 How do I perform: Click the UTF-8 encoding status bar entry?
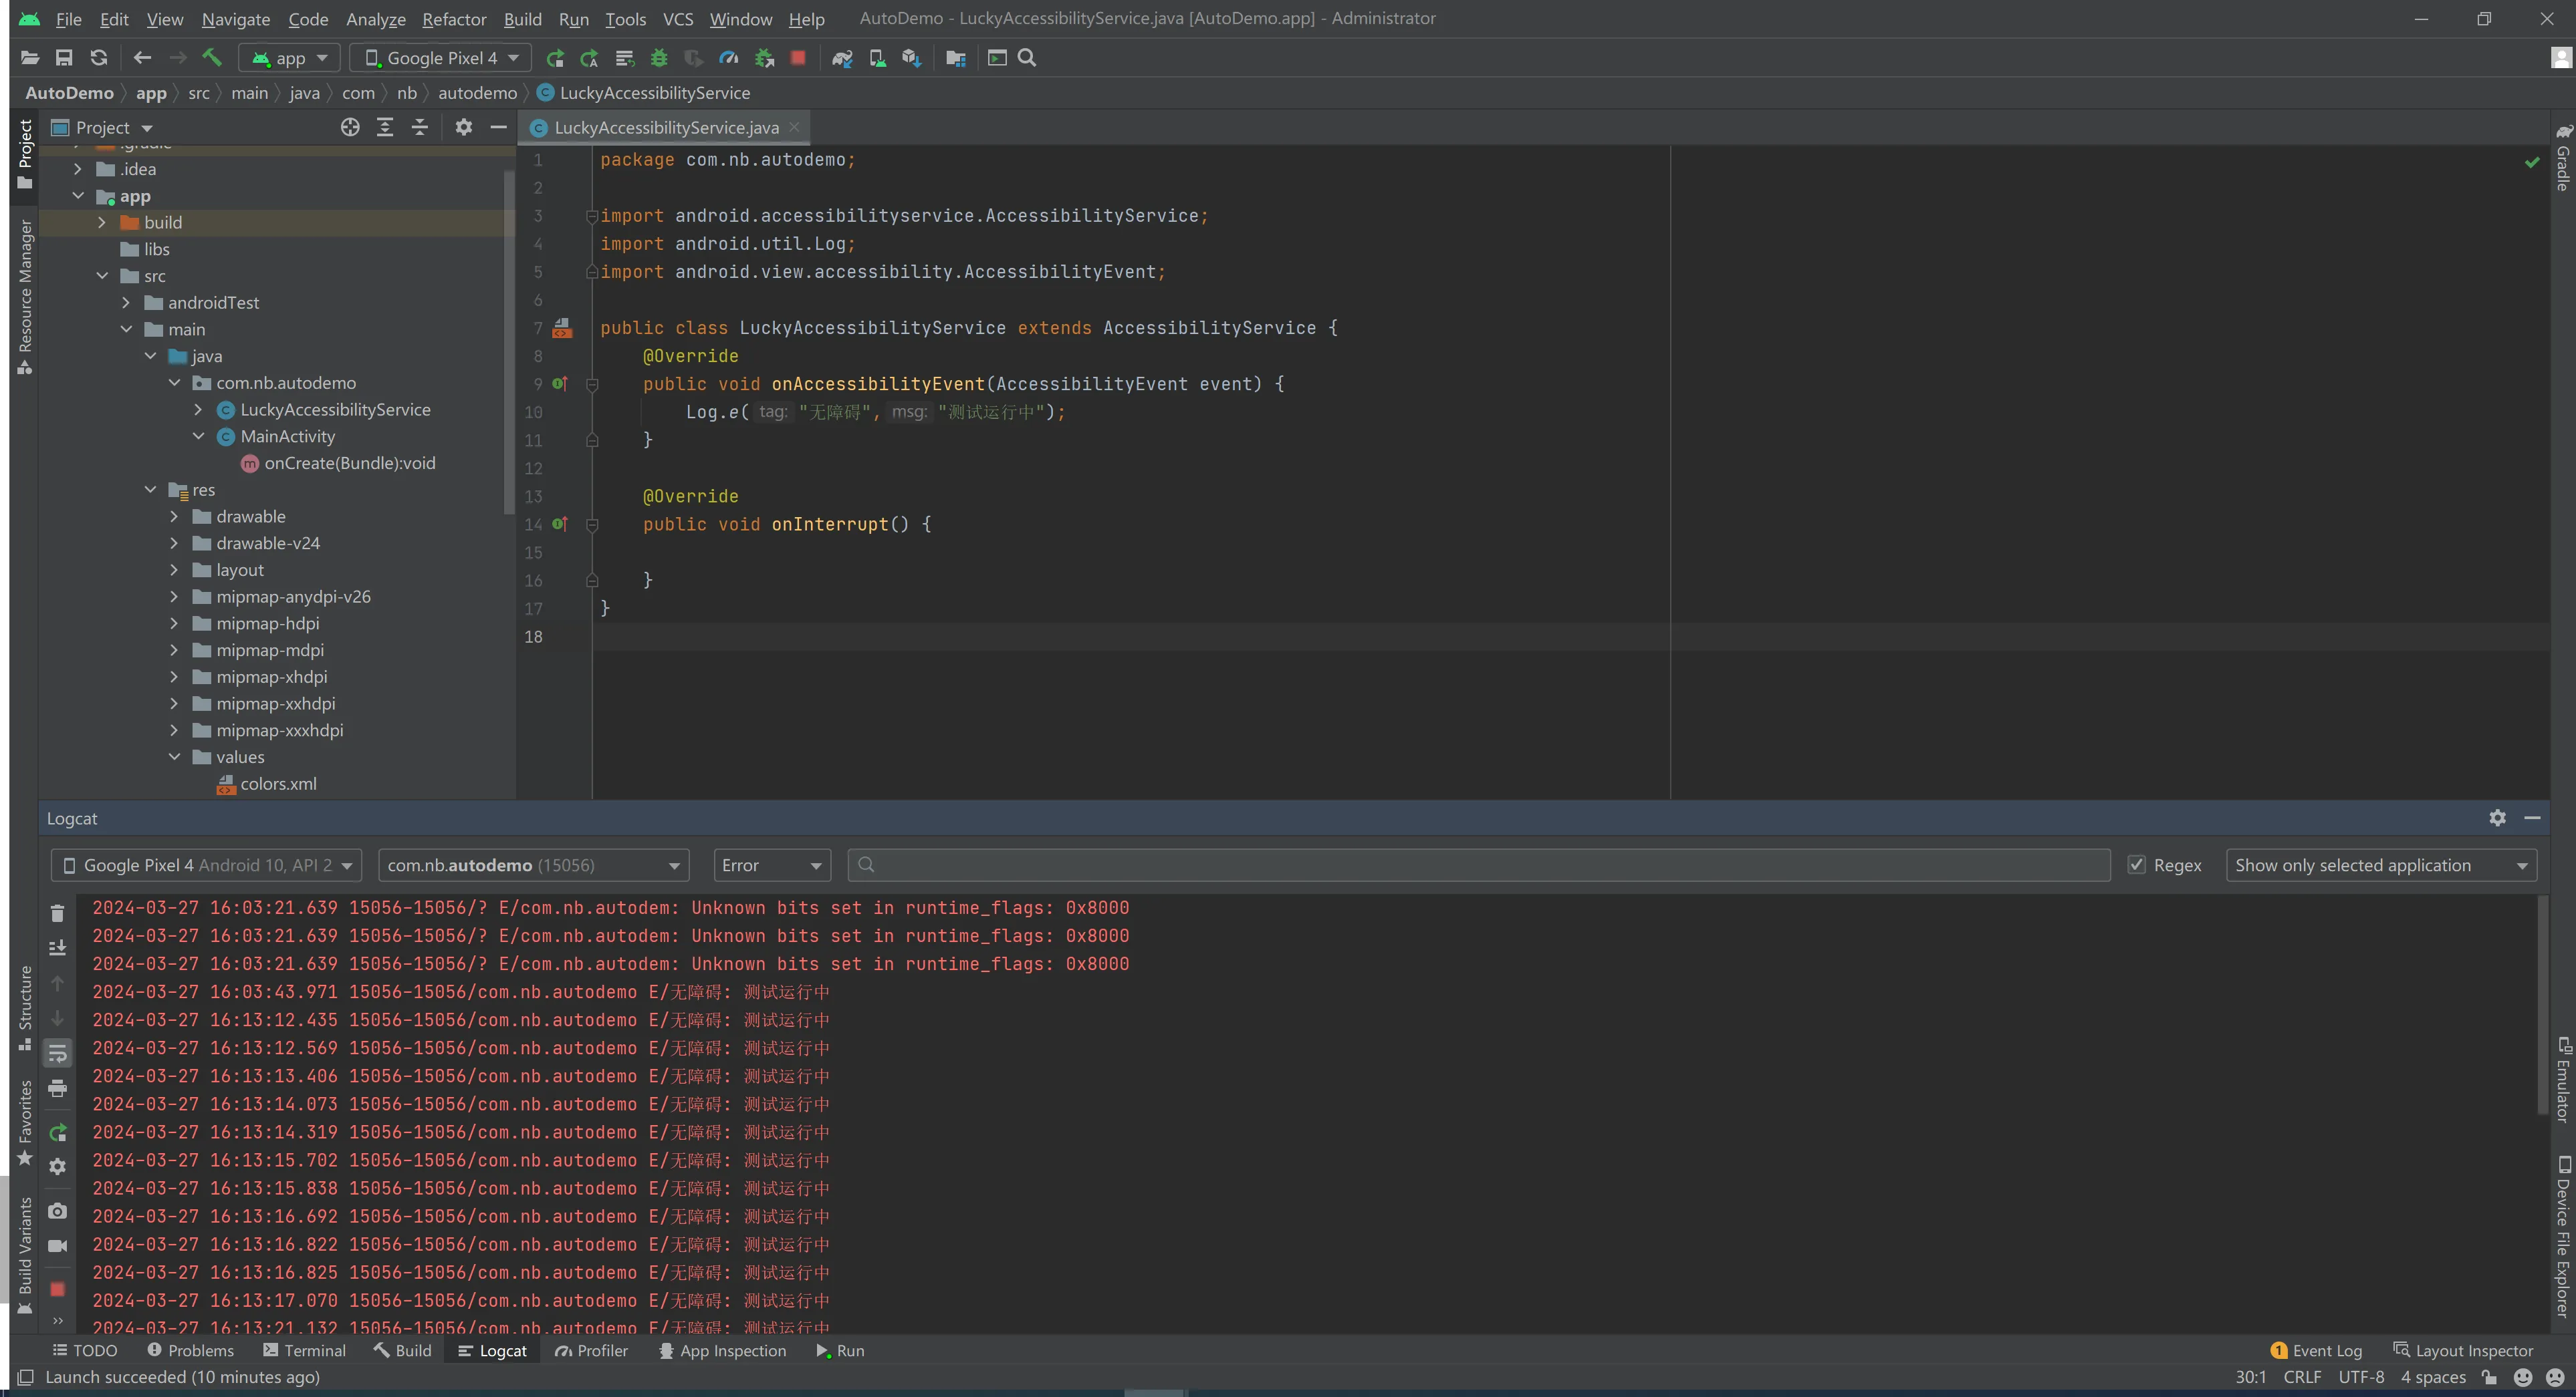pyautogui.click(x=2361, y=1378)
